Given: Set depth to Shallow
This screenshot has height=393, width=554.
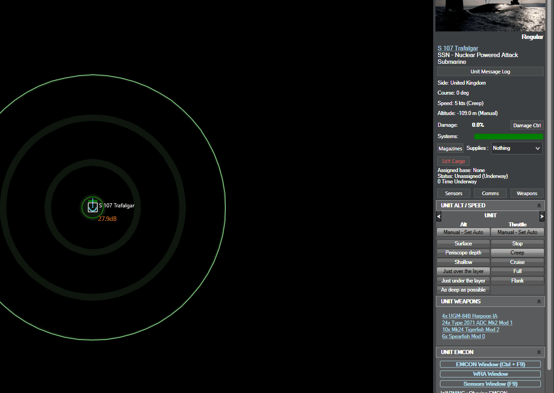Looking at the screenshot, I should [463, 262].
